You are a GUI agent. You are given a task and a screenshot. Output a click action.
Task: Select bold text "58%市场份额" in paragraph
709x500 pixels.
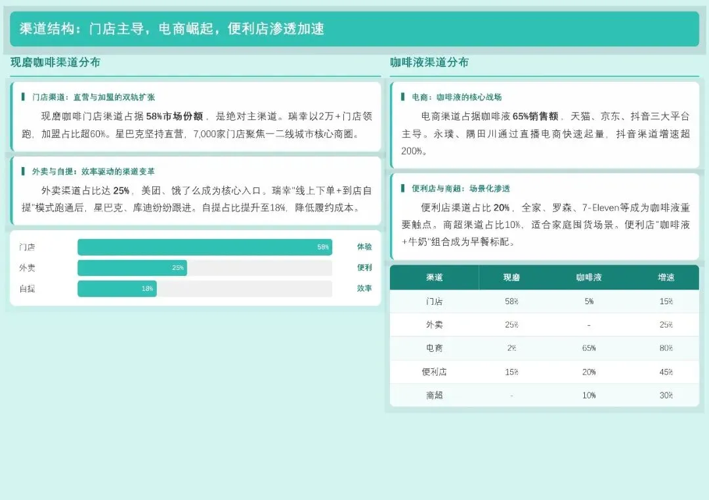coord(175,117)
